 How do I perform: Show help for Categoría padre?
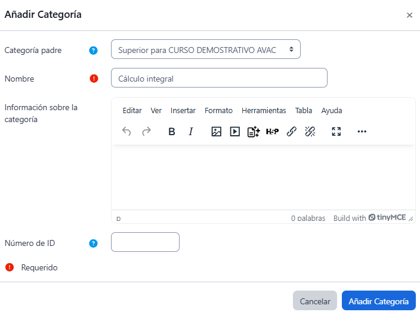[93, 50]
